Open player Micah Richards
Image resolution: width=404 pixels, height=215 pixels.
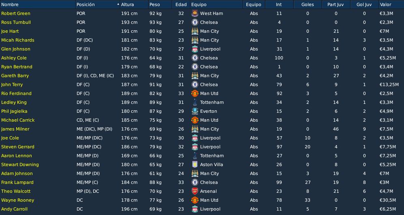point(18,40)
